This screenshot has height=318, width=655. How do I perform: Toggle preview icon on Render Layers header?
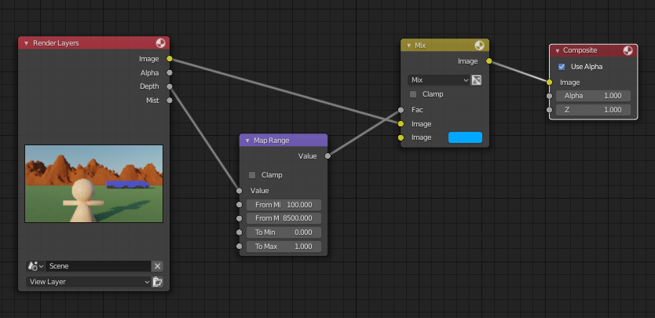pyautogui.click(x=160, y=43)
